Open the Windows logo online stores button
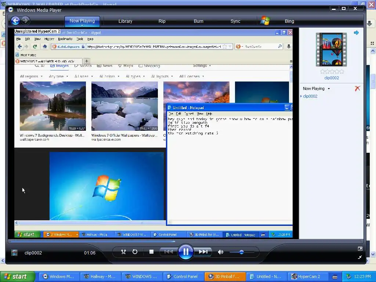Screen dimensions: 376x282 pos(265,21)
